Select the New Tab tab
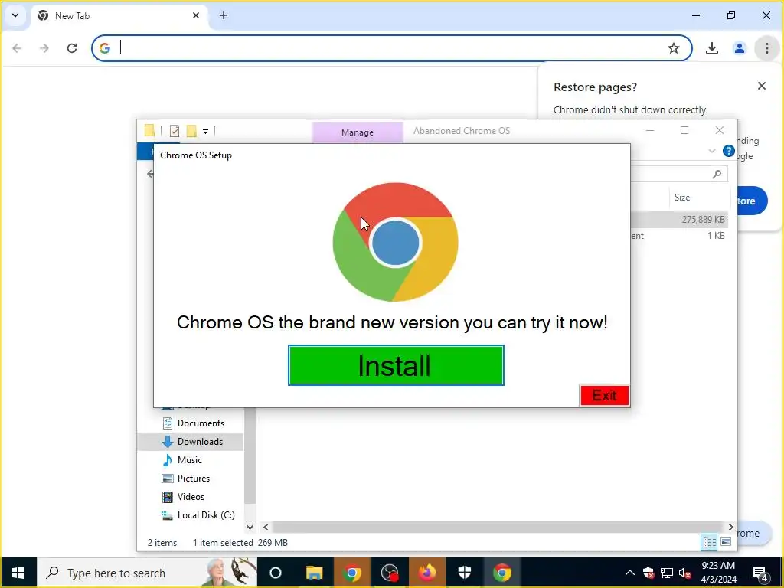 [x=120, y=15]
